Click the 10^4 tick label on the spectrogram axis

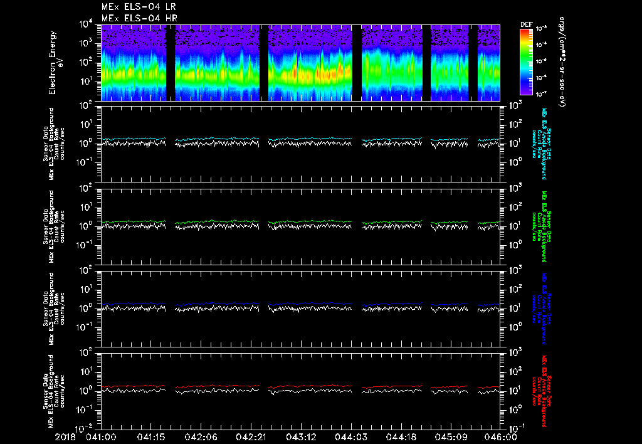(86, 24)
